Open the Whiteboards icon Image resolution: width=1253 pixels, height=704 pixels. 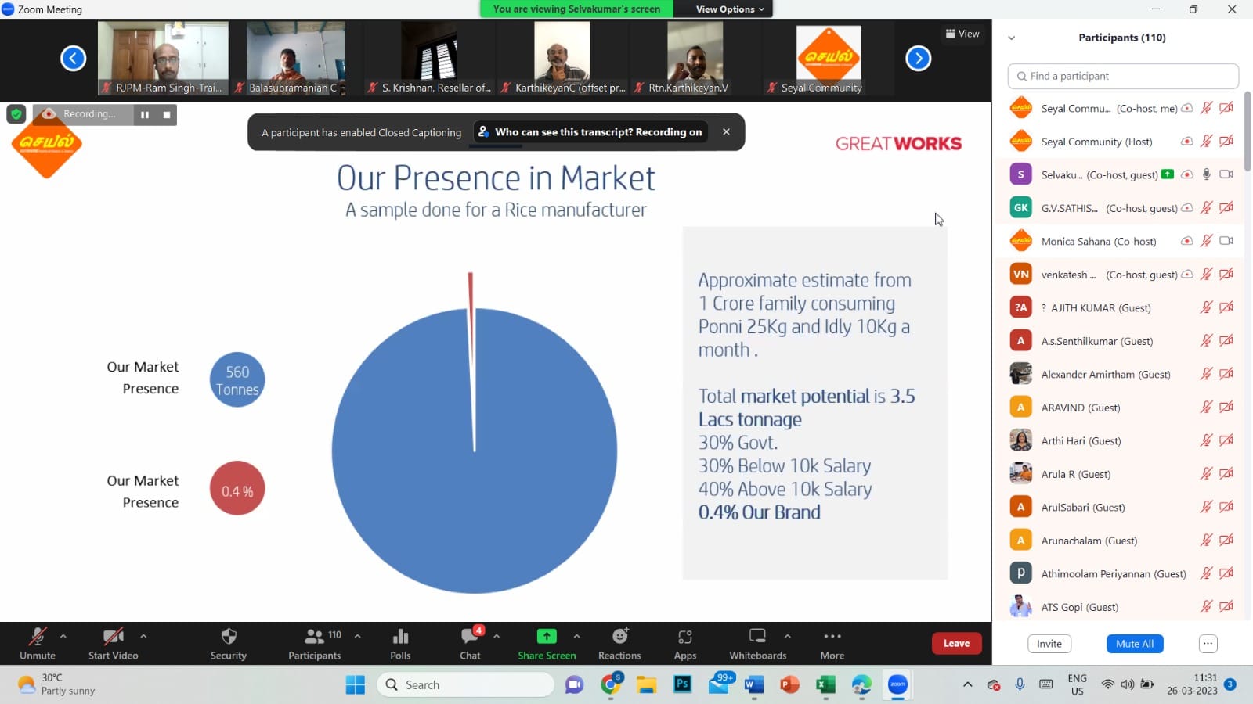pos(757,637)
